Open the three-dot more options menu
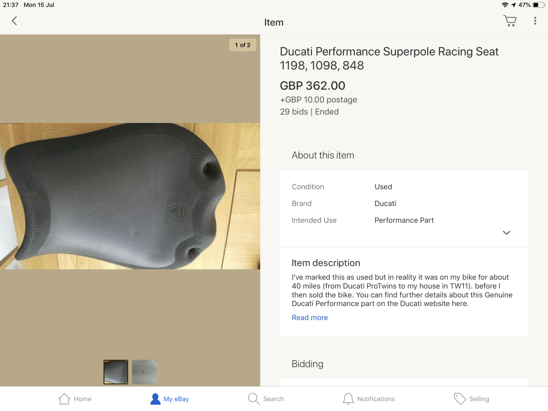Screen dimensions: 548x411 [x=535, y=21]
